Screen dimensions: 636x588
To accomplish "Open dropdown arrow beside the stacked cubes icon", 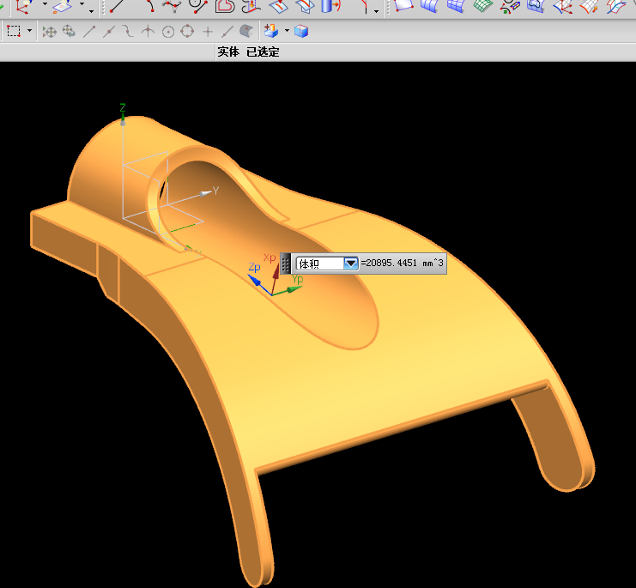I will point(286,32).
